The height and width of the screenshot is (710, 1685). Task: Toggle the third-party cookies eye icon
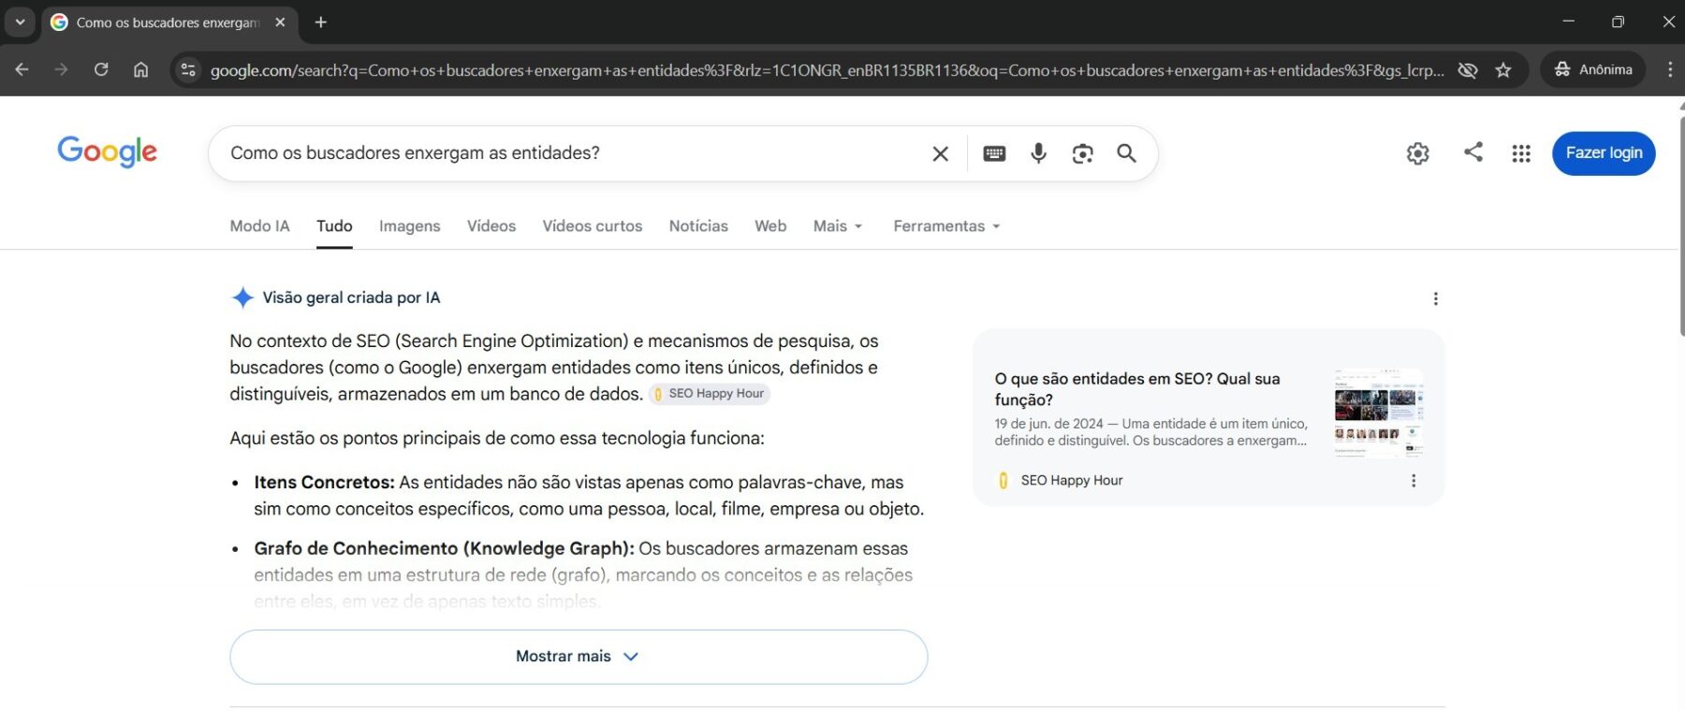1467,70
